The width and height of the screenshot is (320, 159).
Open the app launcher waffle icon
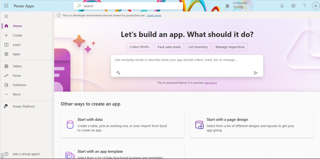(x=6, y=6)
